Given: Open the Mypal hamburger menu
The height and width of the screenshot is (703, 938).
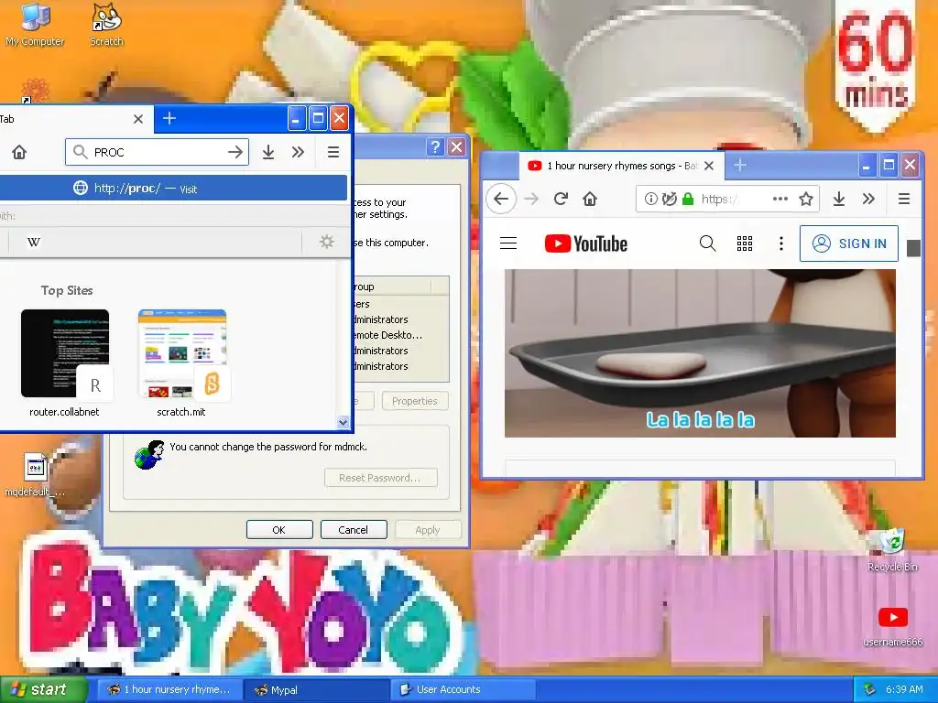Looking at the screenshot, I should pyautogui.click(x=333, y=153).
